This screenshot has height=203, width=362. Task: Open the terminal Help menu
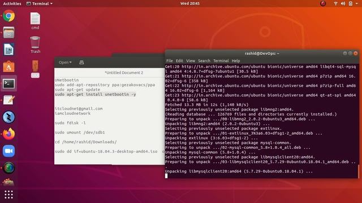point(236,61)
